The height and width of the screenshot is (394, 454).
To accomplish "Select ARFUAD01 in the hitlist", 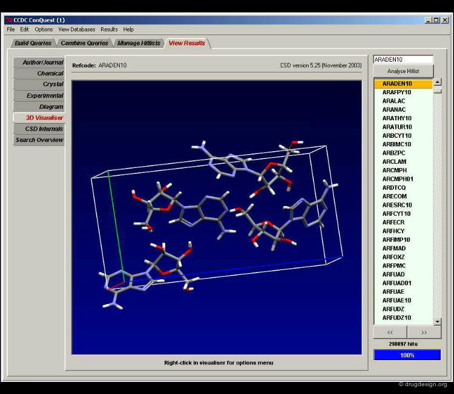I will [403, 283].
